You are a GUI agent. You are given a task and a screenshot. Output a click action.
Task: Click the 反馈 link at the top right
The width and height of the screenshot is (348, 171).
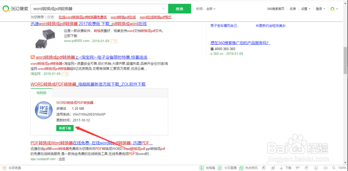[x=293, y=9]
